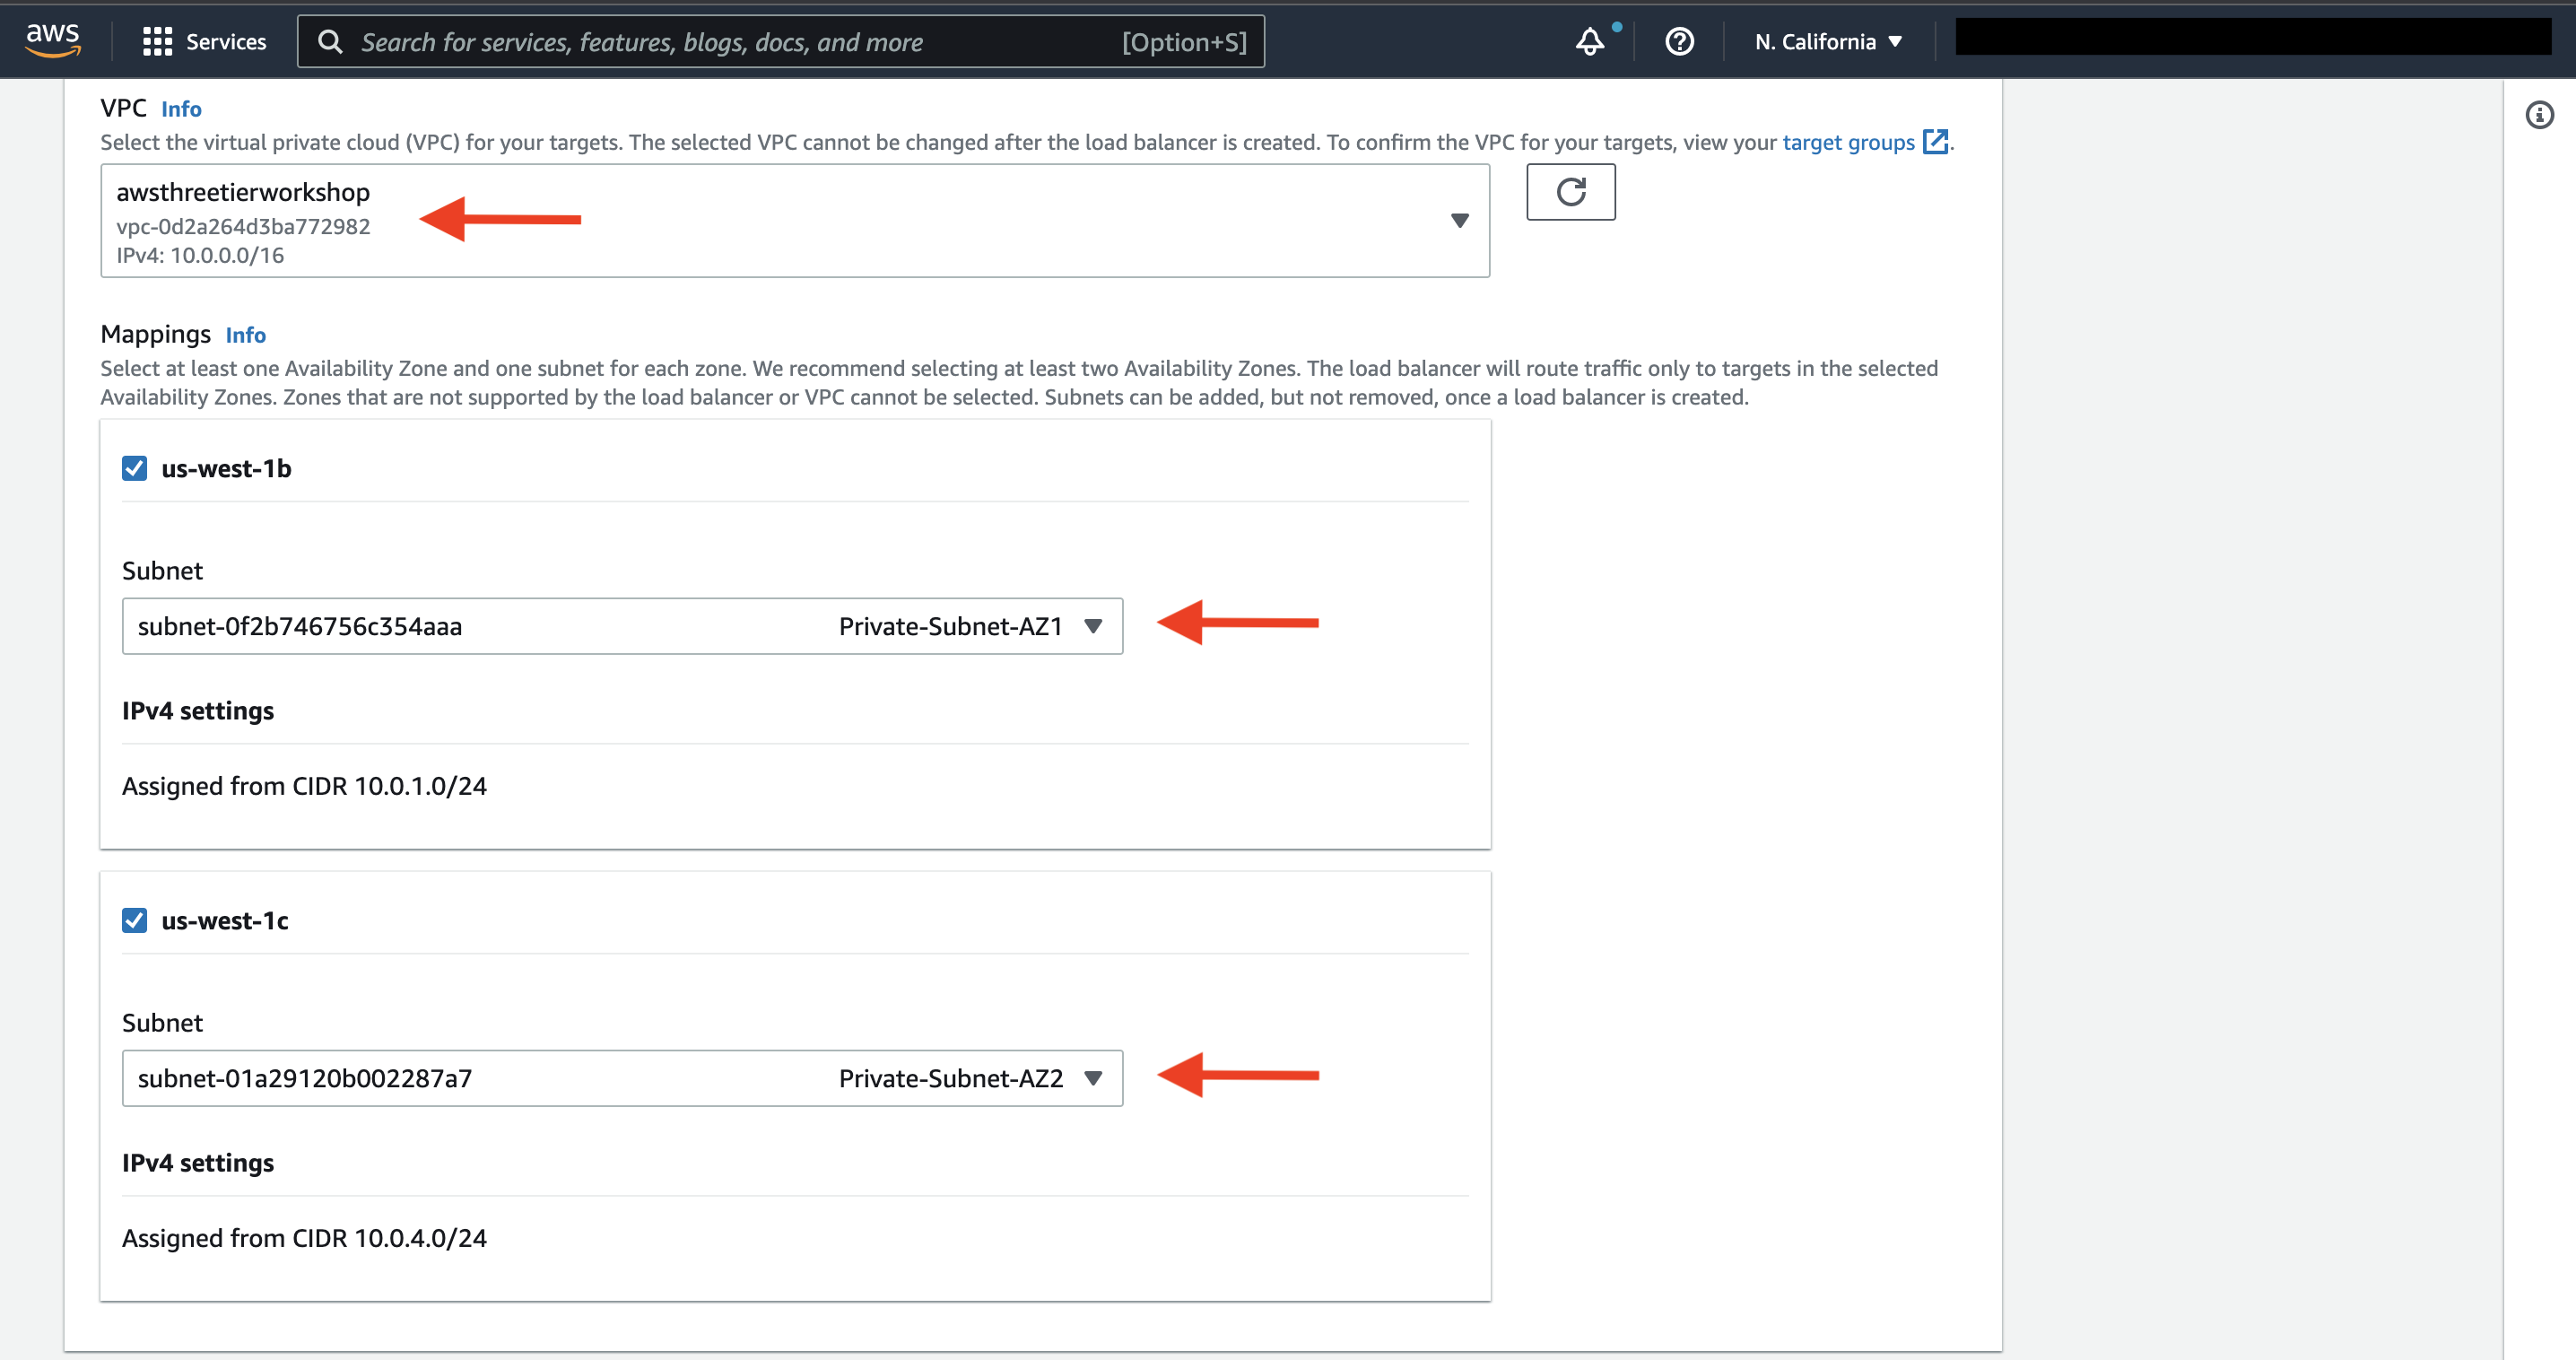
Task: Click the Subnet label under us-west-1c
Action: coord(162,1023)
